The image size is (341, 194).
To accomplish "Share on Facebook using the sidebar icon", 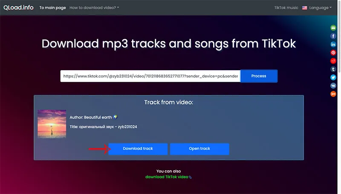I will (x=333, y=36).
